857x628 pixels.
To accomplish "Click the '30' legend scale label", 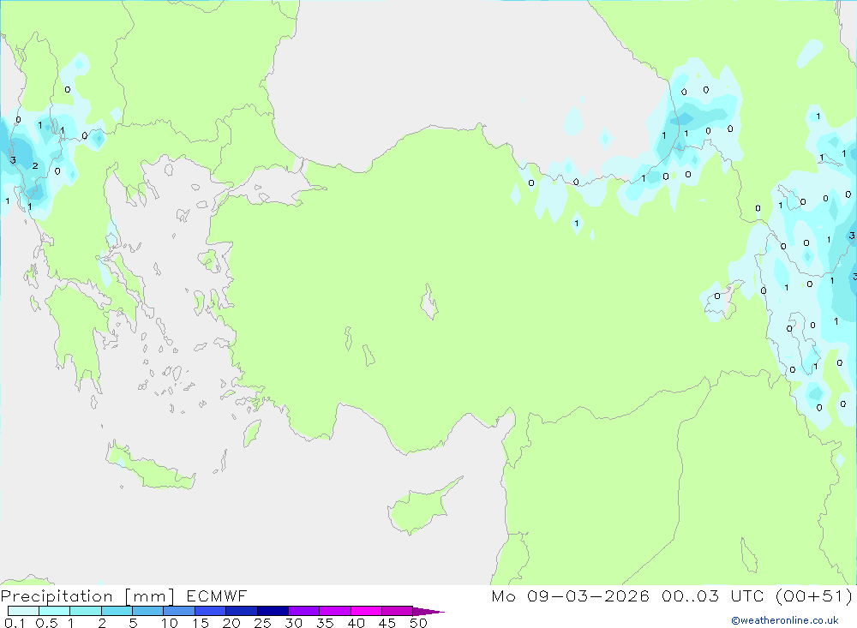I will (294, 623).
